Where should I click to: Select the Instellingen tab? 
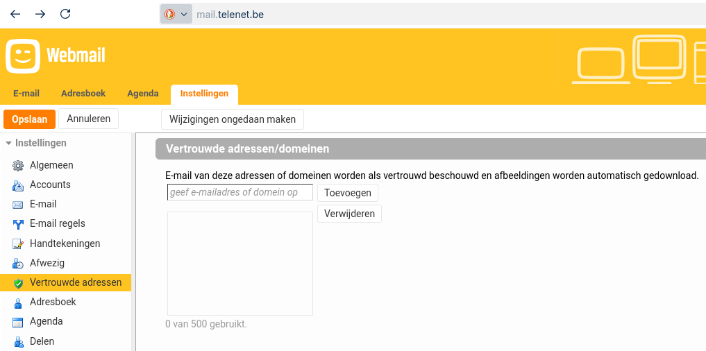point(204,94)
